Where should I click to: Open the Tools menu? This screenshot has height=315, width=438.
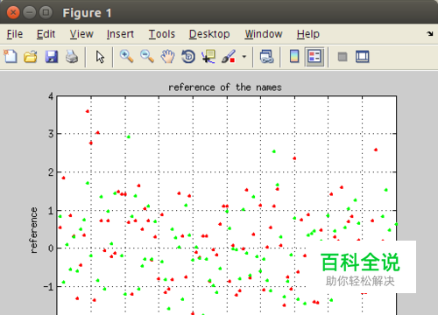pos(161,34)
